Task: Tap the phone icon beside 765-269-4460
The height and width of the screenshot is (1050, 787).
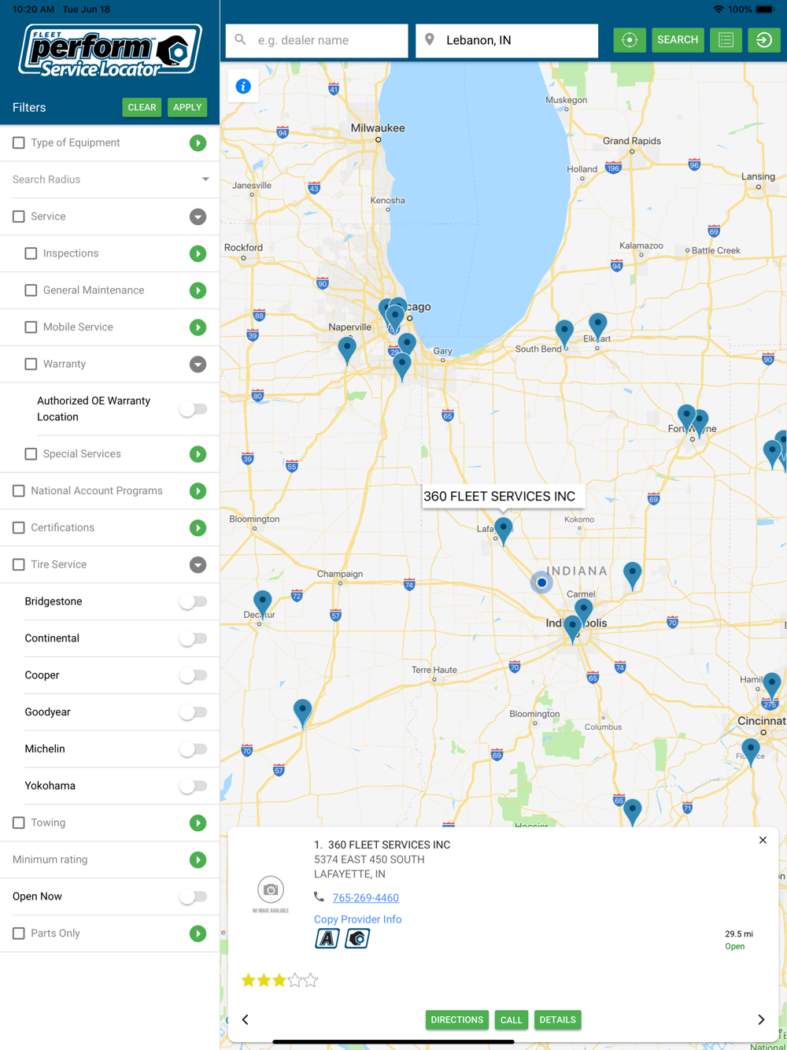Action: click(319, 897)
